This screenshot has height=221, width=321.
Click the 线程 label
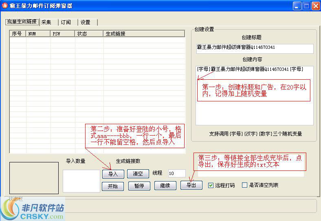click(157, 173)
